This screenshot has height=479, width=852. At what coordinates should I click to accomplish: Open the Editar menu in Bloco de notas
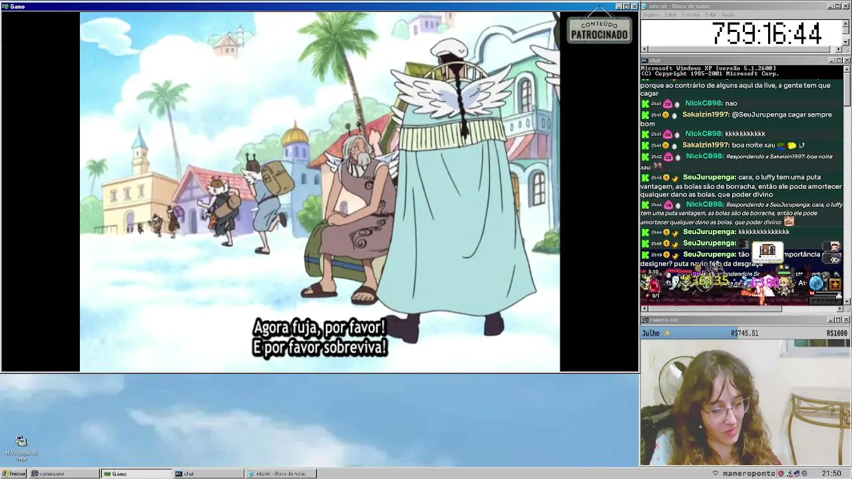tap(670, 15)
